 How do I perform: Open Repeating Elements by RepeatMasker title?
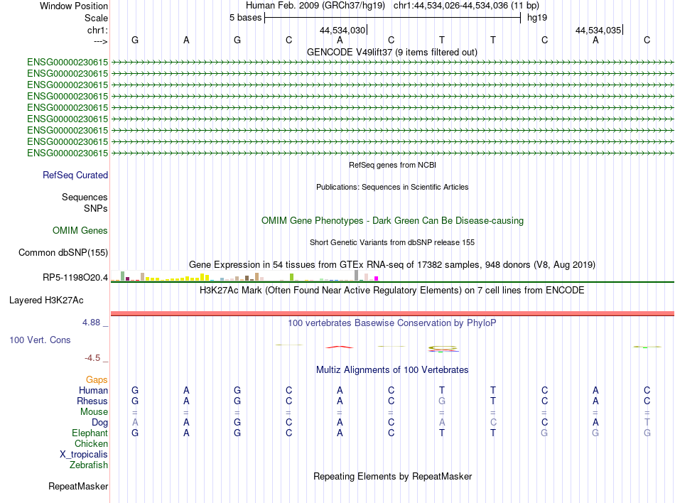coord(392,476)
